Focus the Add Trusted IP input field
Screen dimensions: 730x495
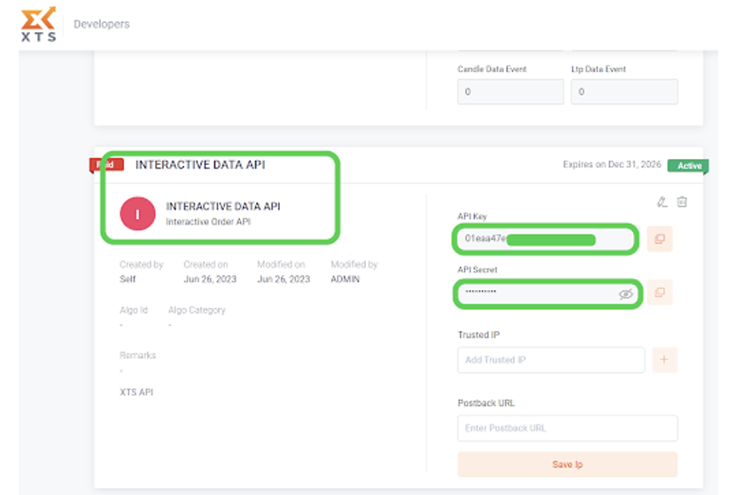pyautogui.click(x=550, y=360)
